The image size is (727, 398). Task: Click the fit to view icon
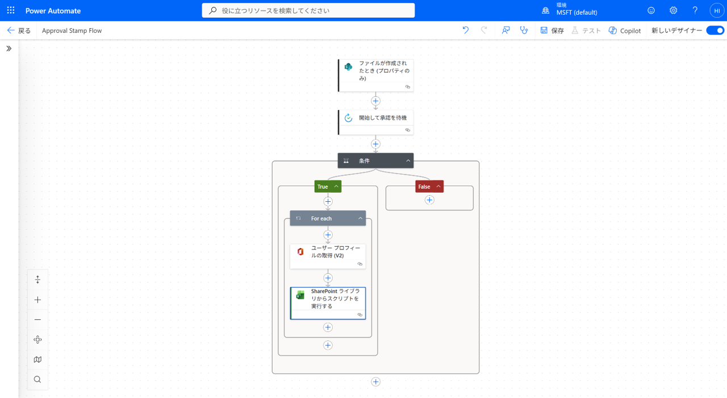click(37, 340)
